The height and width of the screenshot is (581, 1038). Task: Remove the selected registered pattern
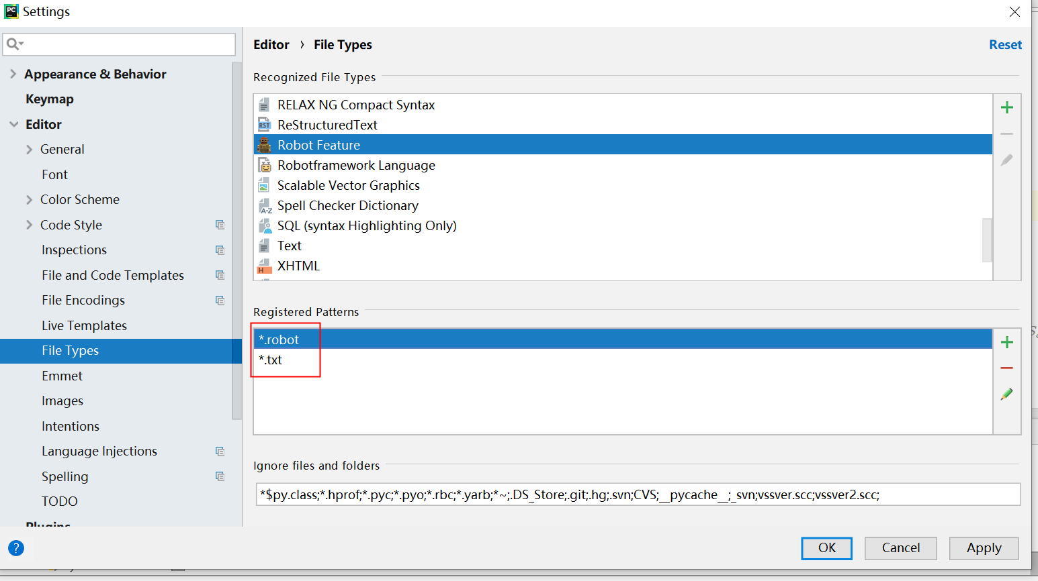pos(1006,368)
